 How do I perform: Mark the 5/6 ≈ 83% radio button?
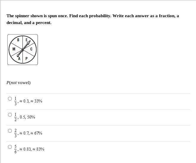tap(10, 147)
